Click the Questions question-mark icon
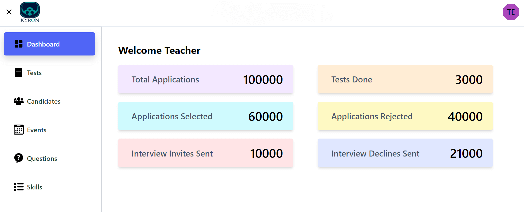 click(19, 158)
